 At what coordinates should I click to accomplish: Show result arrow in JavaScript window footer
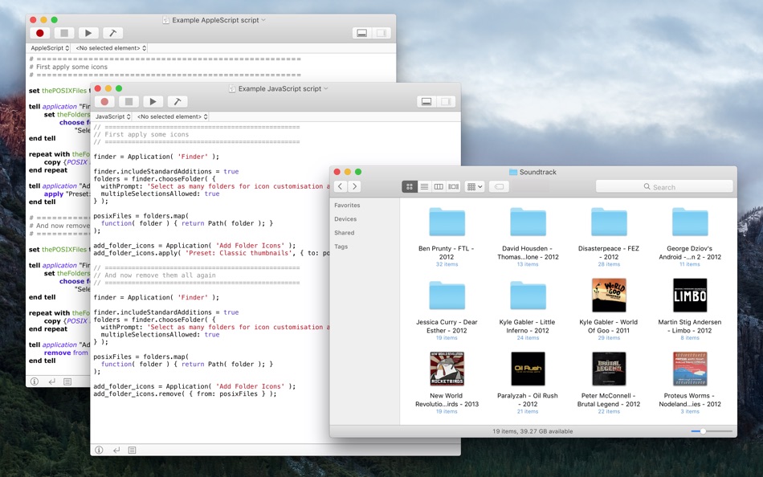coord(116,450)
